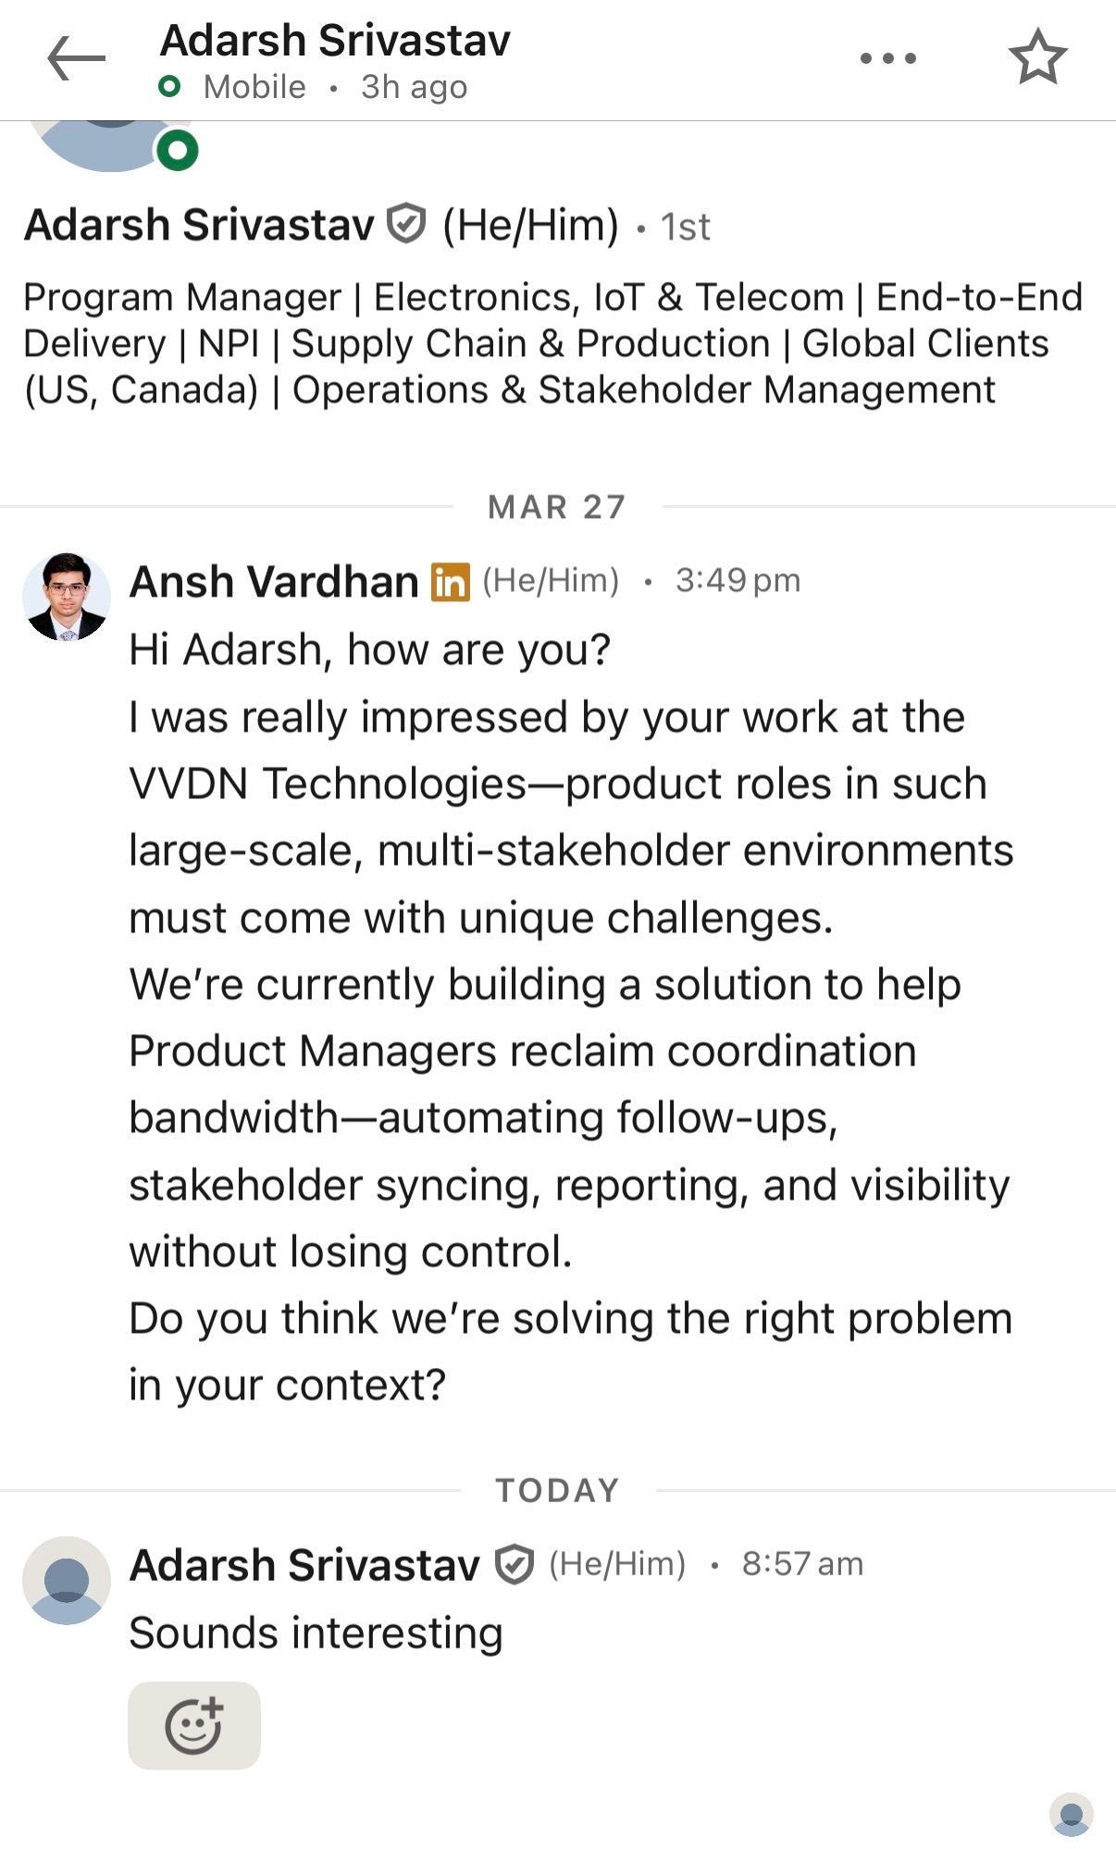The image size is (1116, 1849).
Task: Tap the green online status indicator on the profile picture
Action: click(178, 150)
